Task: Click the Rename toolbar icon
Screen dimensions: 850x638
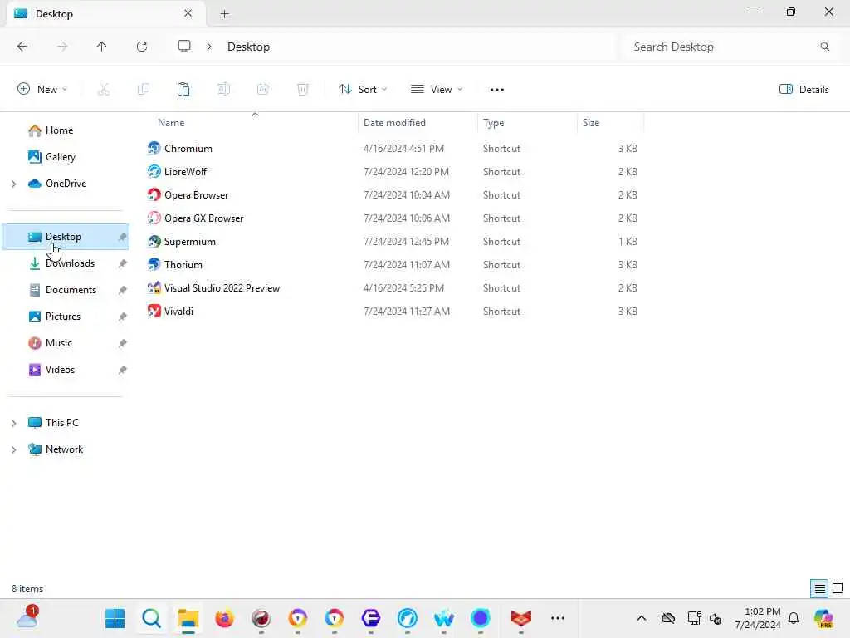Action: click(222, 90)
